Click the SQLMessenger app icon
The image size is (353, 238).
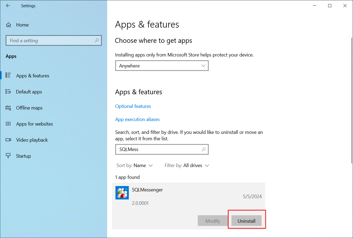tap(122, 193)
